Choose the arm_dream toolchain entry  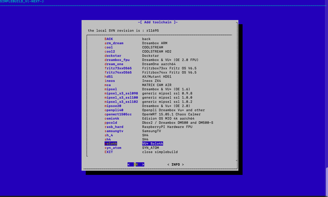114,43
